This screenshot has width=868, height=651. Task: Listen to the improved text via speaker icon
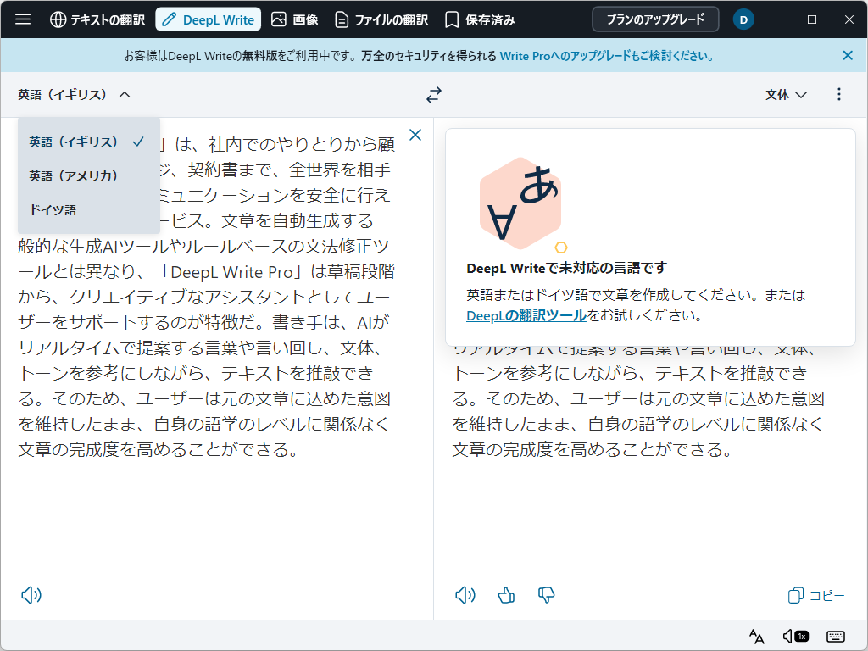click(x=465, y=594)
